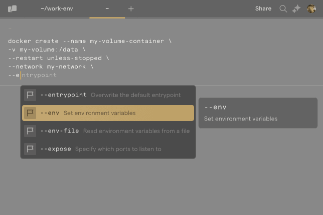Screen dimensions: 323x215
Task: Click flag icon beside --env-file
Action: [x=30, y=131]
